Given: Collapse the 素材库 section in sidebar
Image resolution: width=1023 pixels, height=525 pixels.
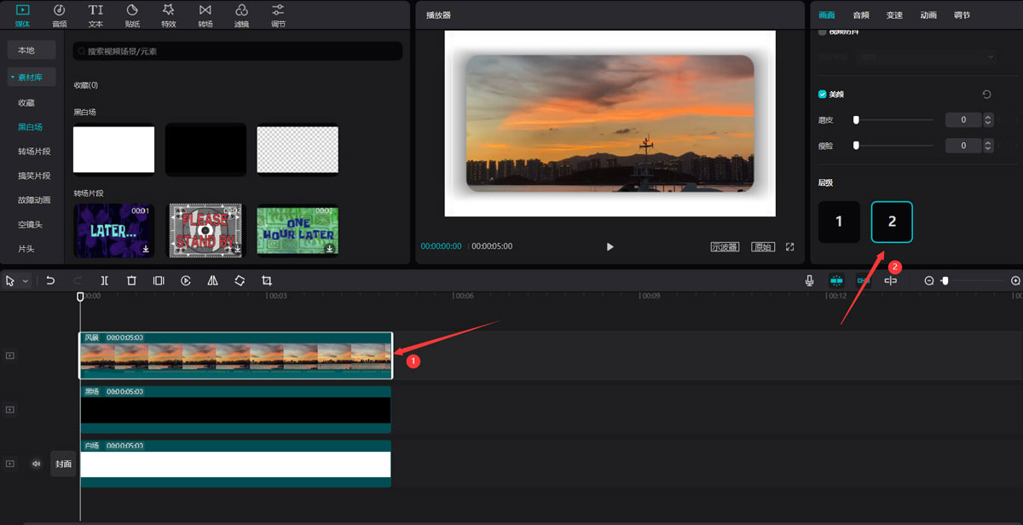Looking at the screenshot, I should point(13,78).
